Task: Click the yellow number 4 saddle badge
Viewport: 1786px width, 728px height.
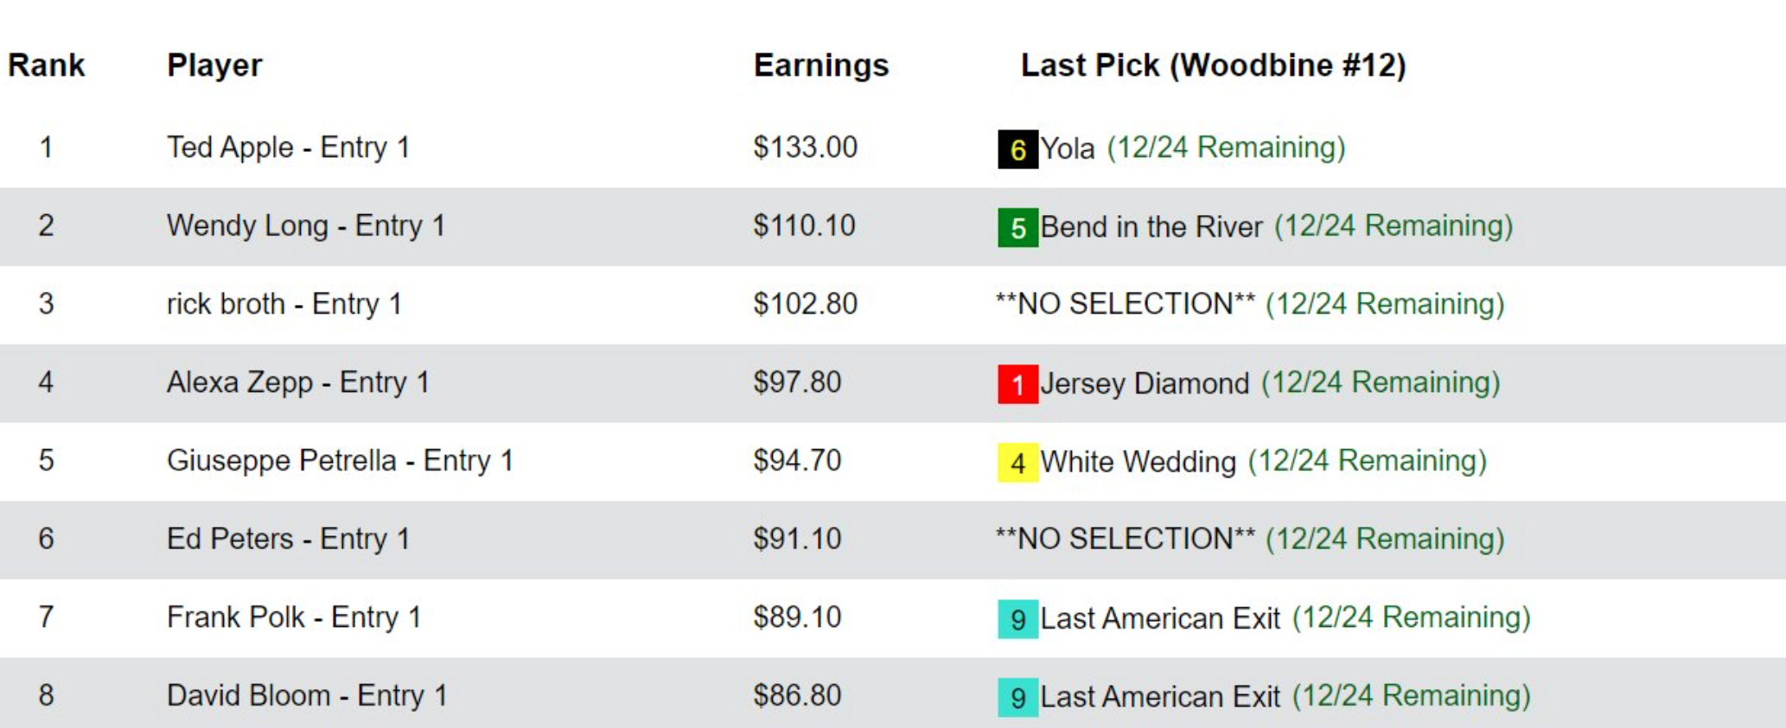Action: click(1017, 462)
